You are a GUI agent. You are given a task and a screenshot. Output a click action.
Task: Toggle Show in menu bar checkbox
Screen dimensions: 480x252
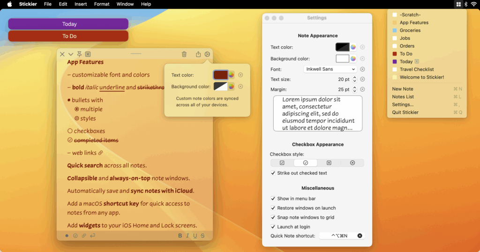click(273, 199)
